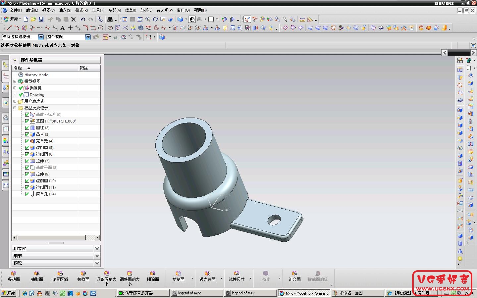Click the Move Face icon

(x=14, y=276)
